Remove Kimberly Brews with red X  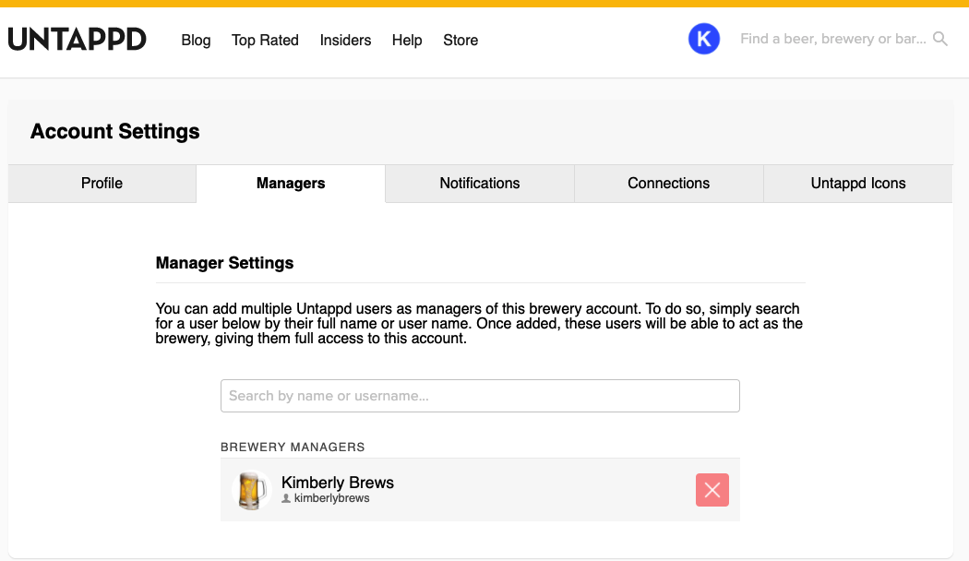click(x=712, y=490)
